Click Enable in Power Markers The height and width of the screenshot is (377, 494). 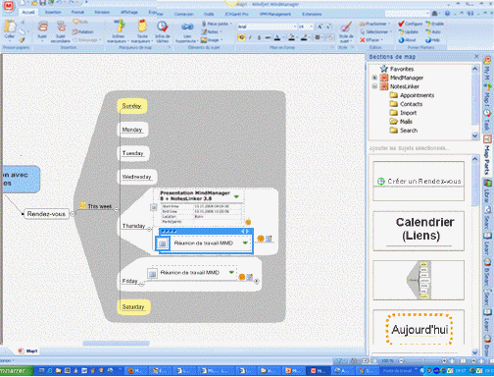coord(434,24)
